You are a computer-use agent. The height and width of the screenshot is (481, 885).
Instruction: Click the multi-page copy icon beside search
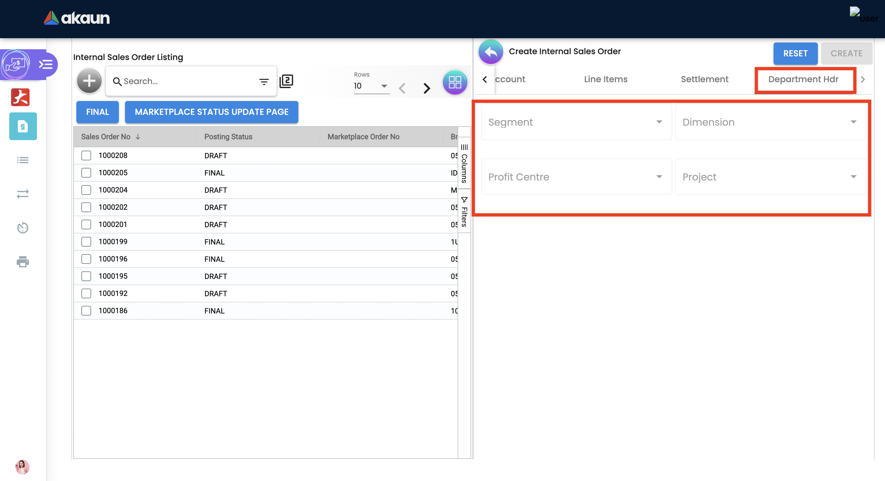(x=286, y=81)
